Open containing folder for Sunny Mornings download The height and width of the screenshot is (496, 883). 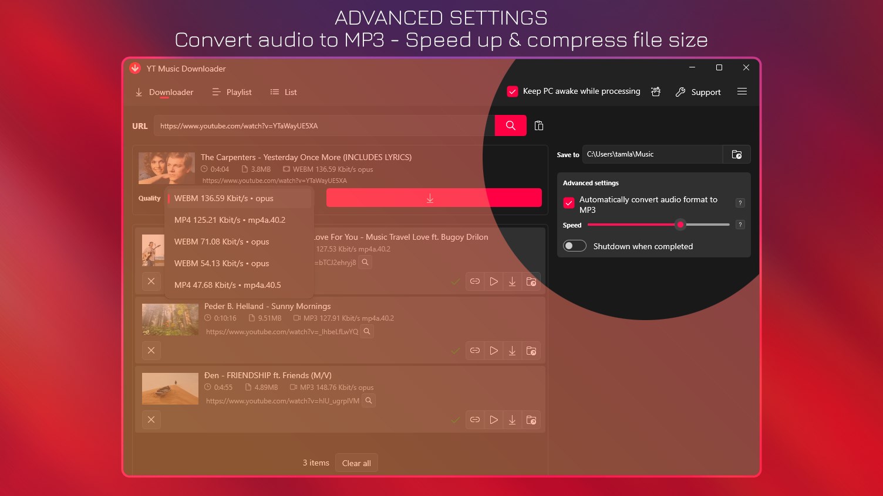point(531,350)
